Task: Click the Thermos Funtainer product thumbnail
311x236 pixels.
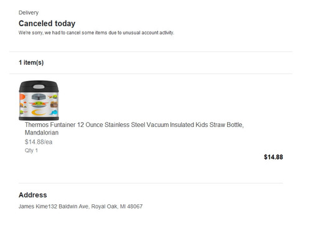Action: pos(39,100)
